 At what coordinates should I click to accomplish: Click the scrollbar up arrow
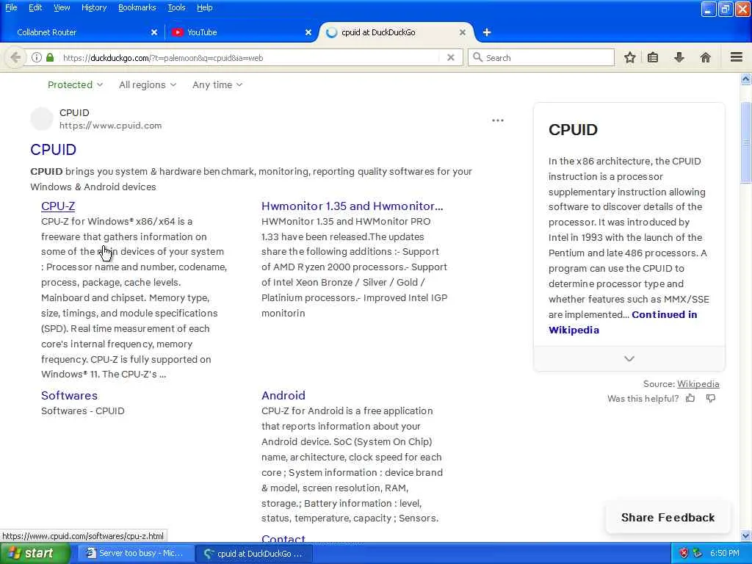click(746, 79)
